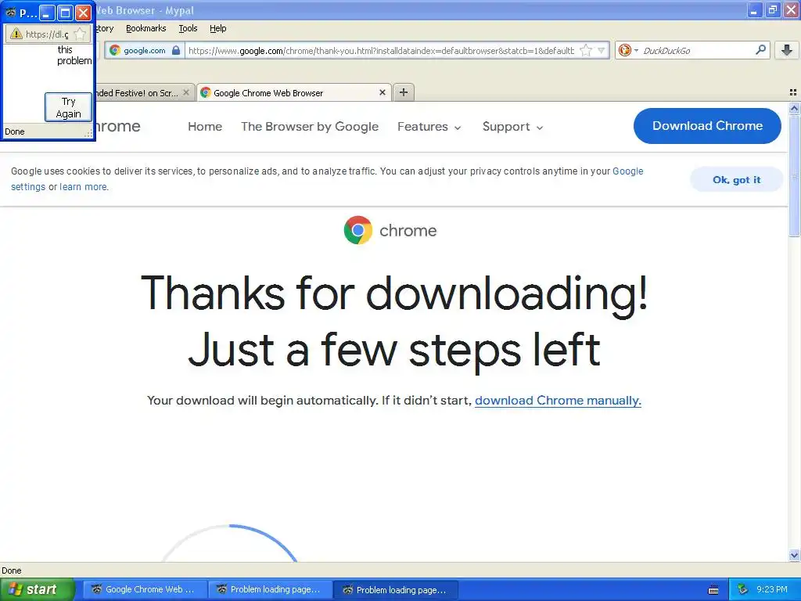Open the Windows Start menu
Screen dimensions: 801x601
click(x=37, y=589)
